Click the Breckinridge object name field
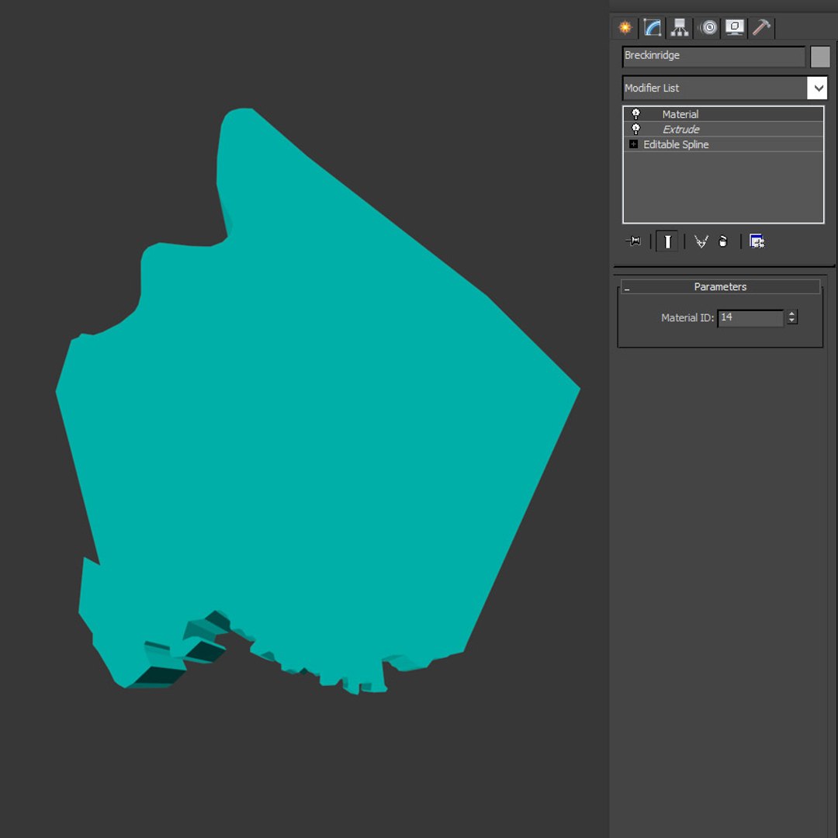Viewport: 838px width, 838px height. (714, 56)
